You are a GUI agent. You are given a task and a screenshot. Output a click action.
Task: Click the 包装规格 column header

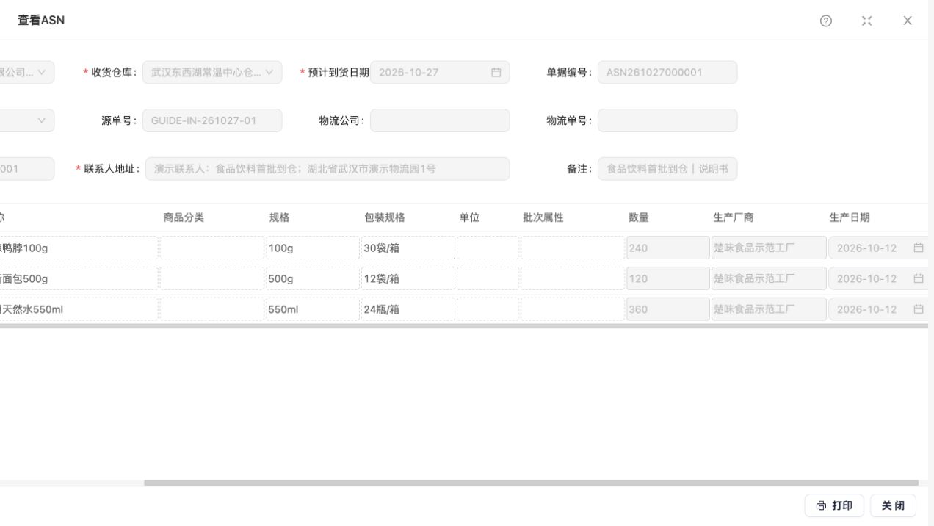pyautogui.click(x=385, y=217)
